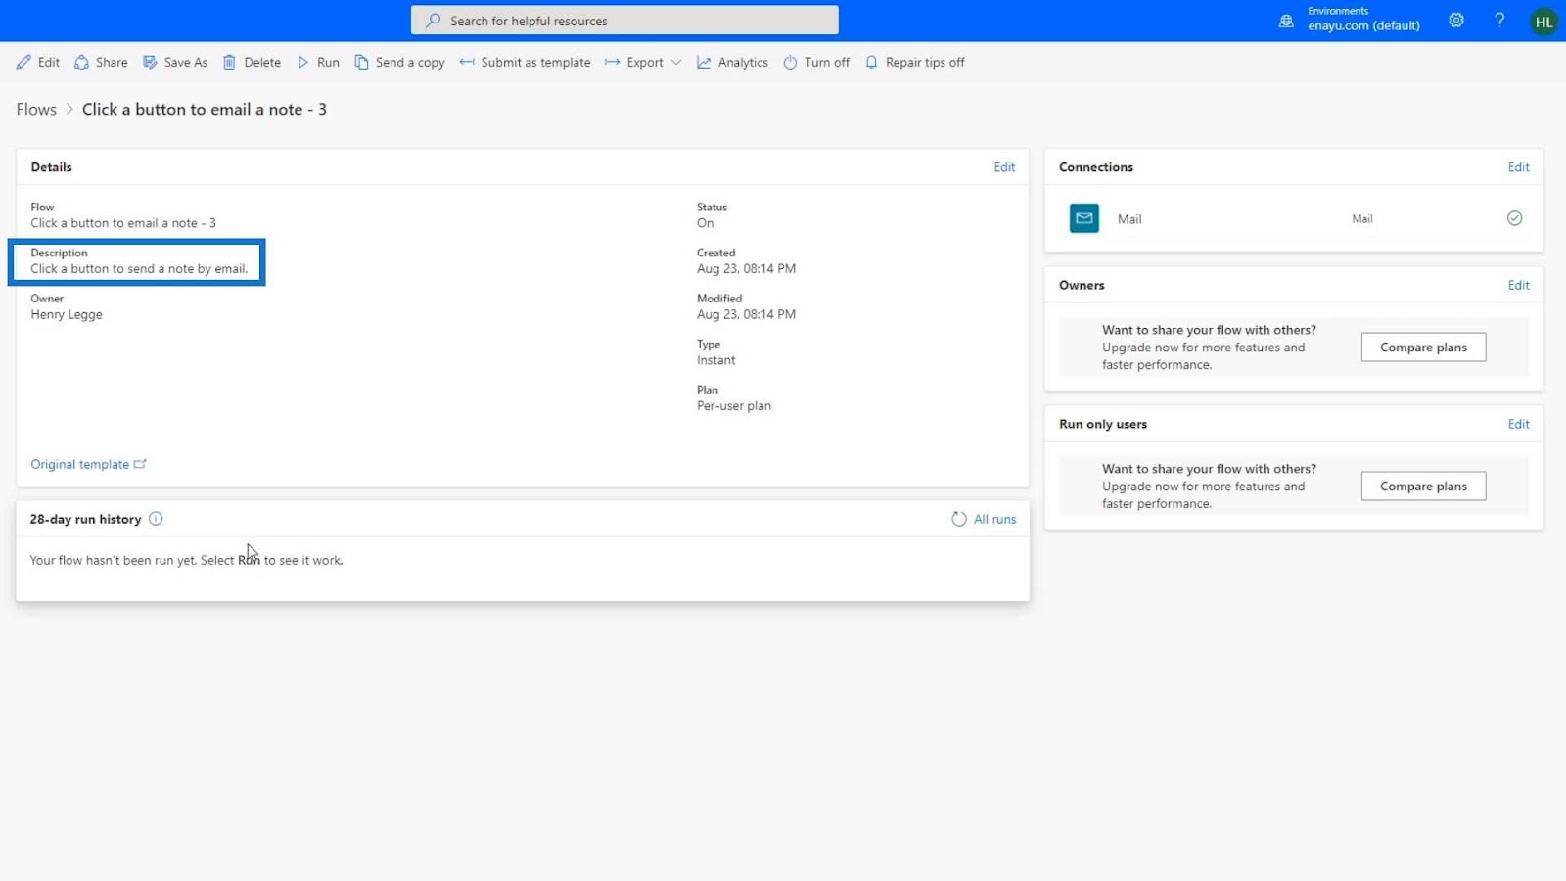Click the Plan value 'Per-user plan'
Viewport: 1566px width, 881px height.
[734, 405]
